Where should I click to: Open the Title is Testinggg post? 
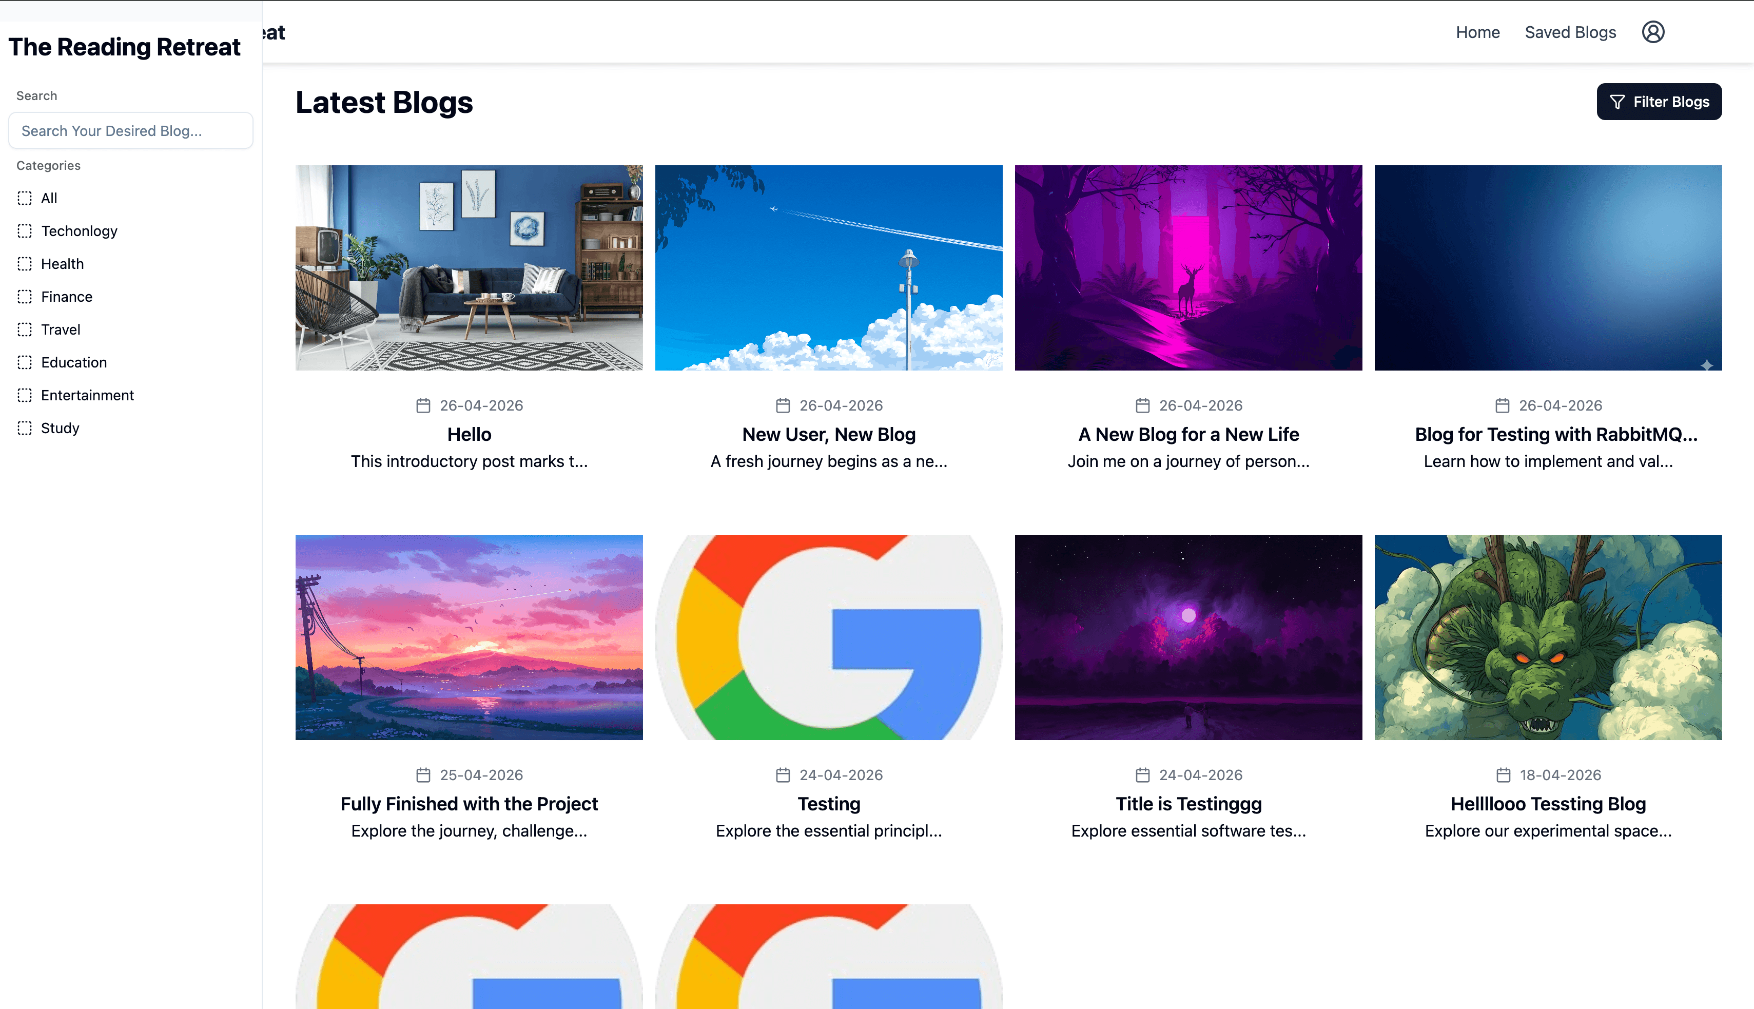(1188, 804)
